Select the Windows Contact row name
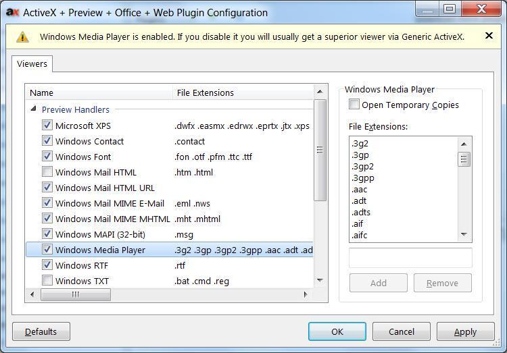Image resolution: width=507 pixels, height=353 pixels. pos(89,141)
